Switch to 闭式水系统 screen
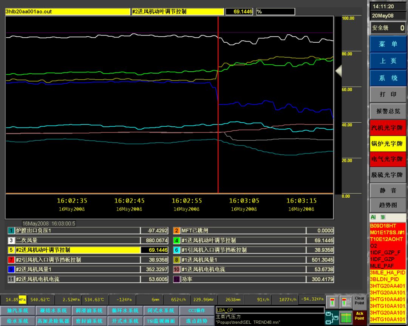Image resolution: width=408 pixels, height=326 pixels. [161, 311]
